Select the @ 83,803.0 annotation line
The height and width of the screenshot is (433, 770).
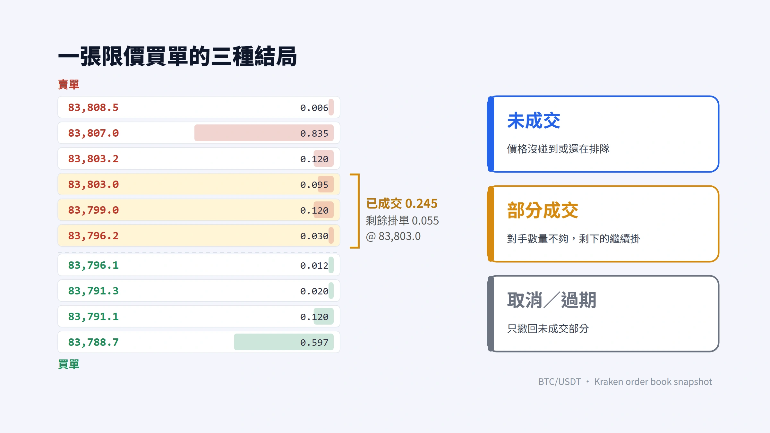(393, 236)
